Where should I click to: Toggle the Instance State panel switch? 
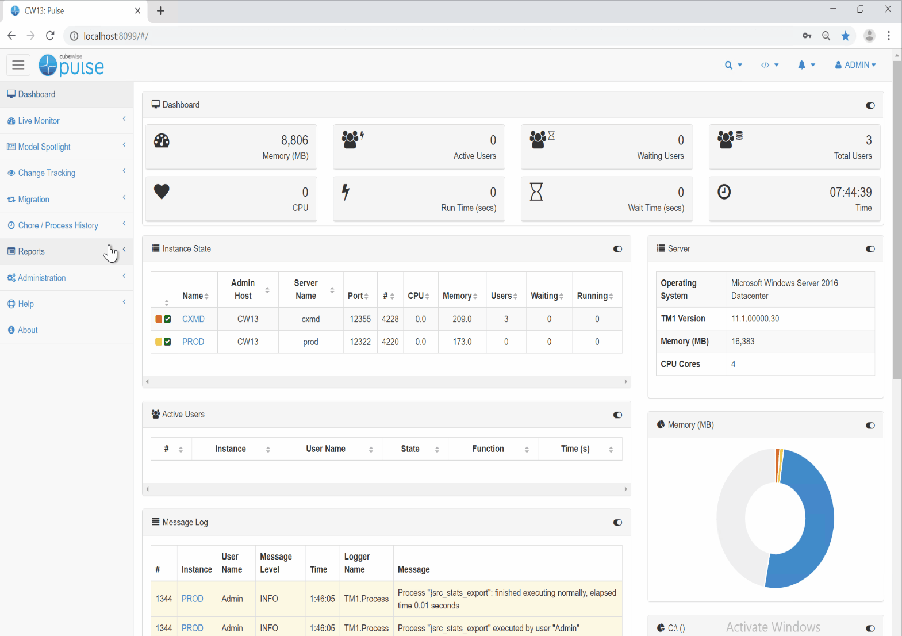tap(617, 249)
